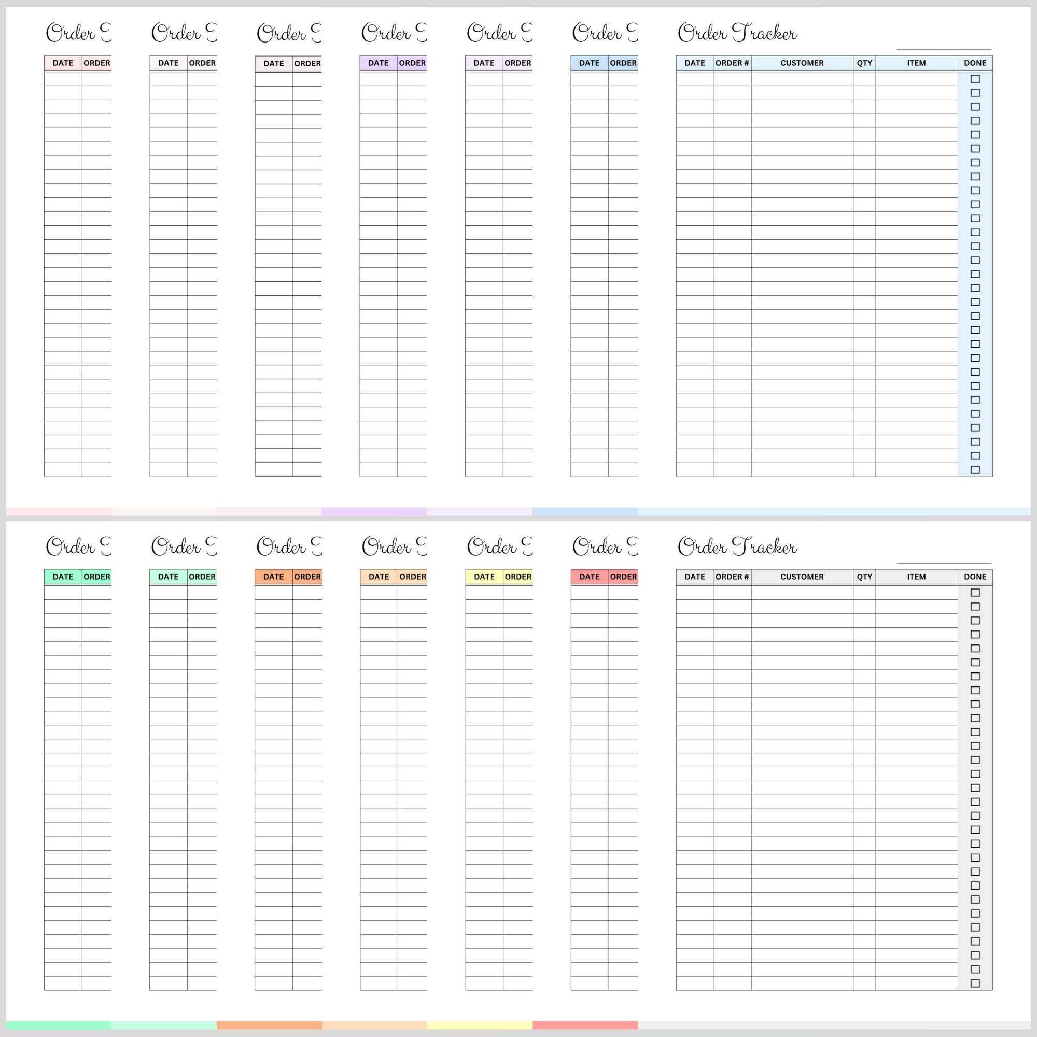Click the DONE column header on the gray tracker

click(x=975, y=577)
